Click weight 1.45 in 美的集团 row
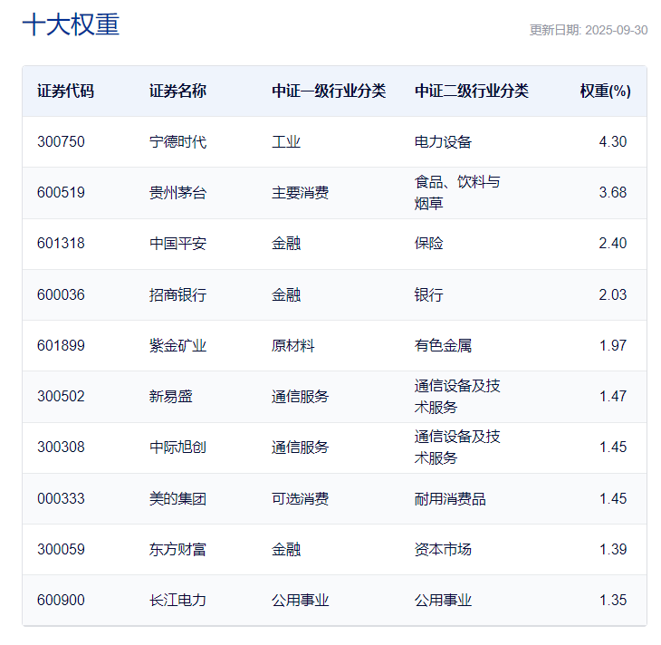The height and width of the screenshot is (645, 661). pyautogui.click(x=613, y=499)
